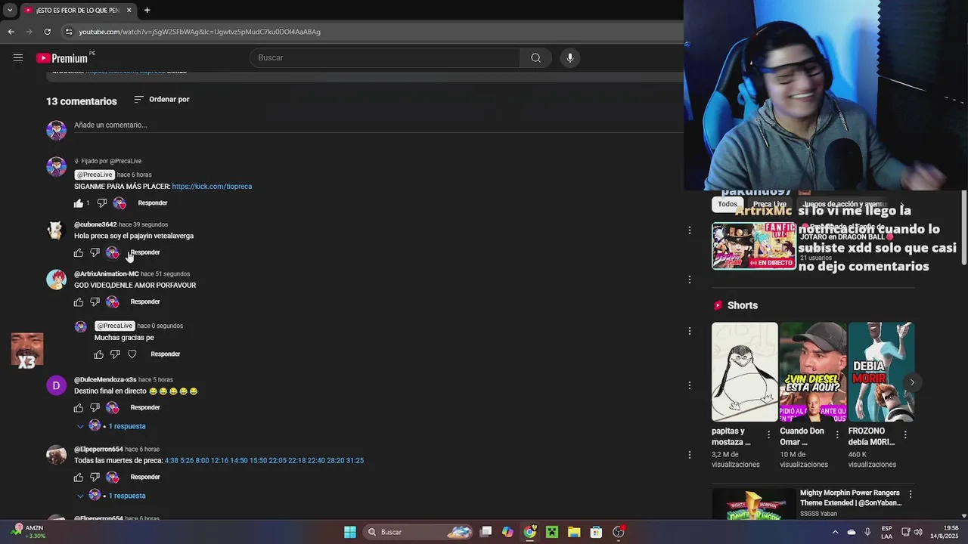Image resolution: width=968 pixels, height=544 pixels.
Task: Dislike the Destino final en directo comment
Action: (95, 408)
